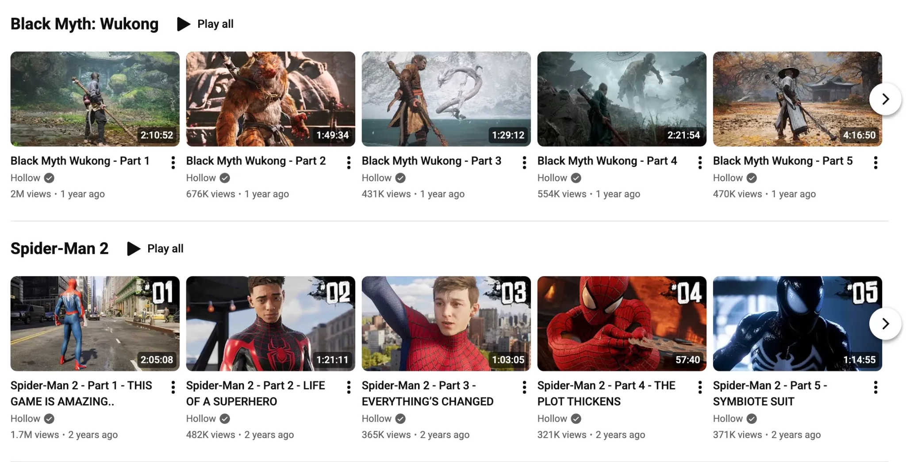The height and width of the screenshot is (462, 906).
Task: Open more options for Spider-Man 2 Part 1
Action: point(173,387)
